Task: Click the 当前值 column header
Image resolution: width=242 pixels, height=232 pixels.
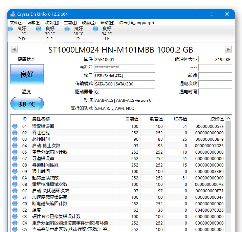Action: [x=128, y=119]
